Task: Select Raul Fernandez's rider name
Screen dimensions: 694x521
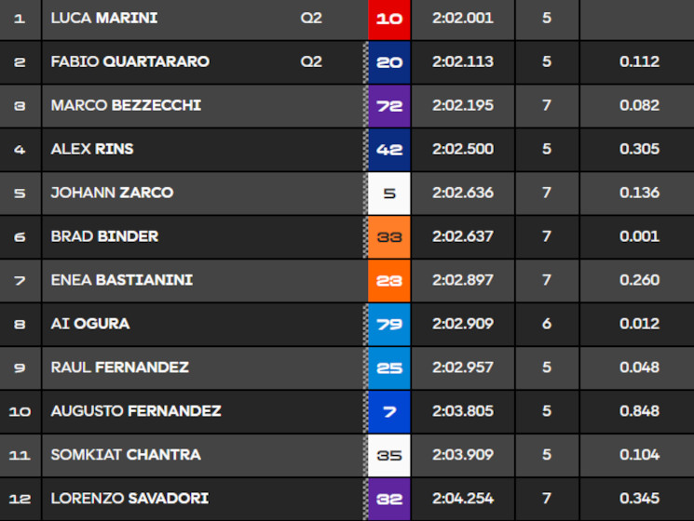Action: click(119, 367)
